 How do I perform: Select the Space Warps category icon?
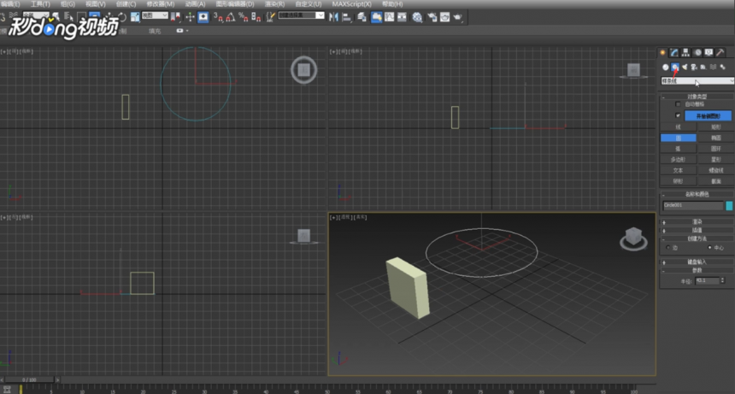[713, 67]
